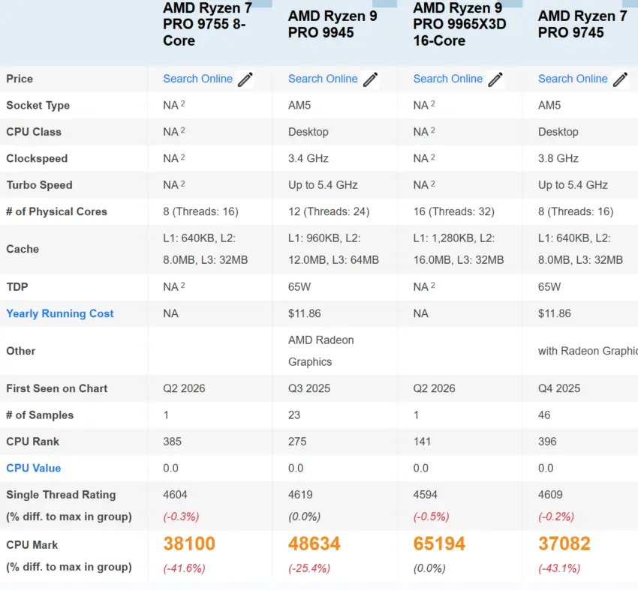Click Q3 2025 first seen value
Image resolution: width=638 pixels, height=590 pixels.
point(309,388)
